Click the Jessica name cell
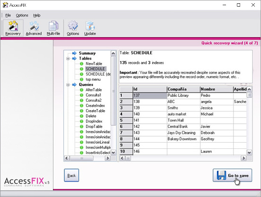This screenshot has width=261, height=197. pos(216,108)
